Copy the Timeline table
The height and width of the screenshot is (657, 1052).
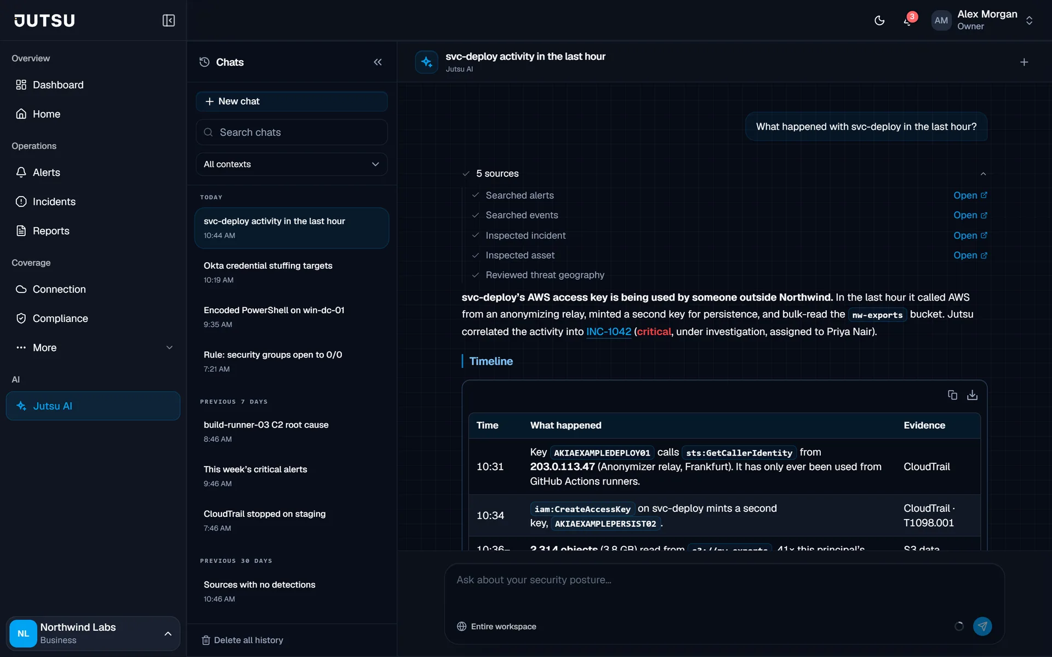click(952, 395)
